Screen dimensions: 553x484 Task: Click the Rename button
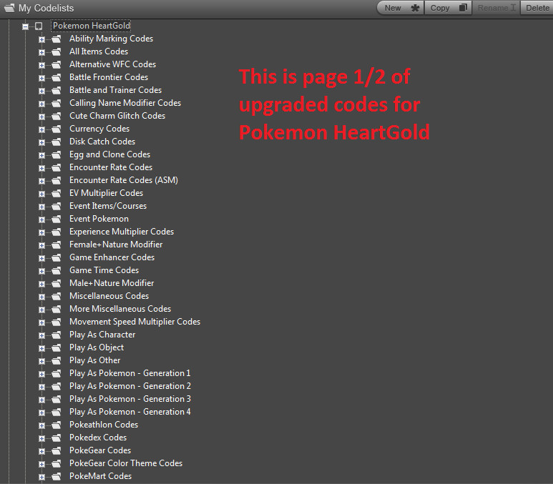pyautogui.click(x=496, y=8)
